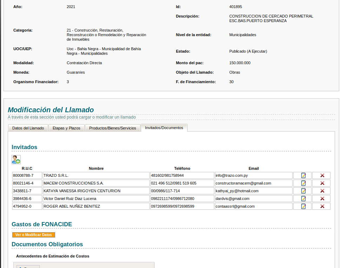The width and height of the screenshot is (341, 268).
Task: Click email kathyai_py@hotmail.com
Action: [x=254, y=191]
